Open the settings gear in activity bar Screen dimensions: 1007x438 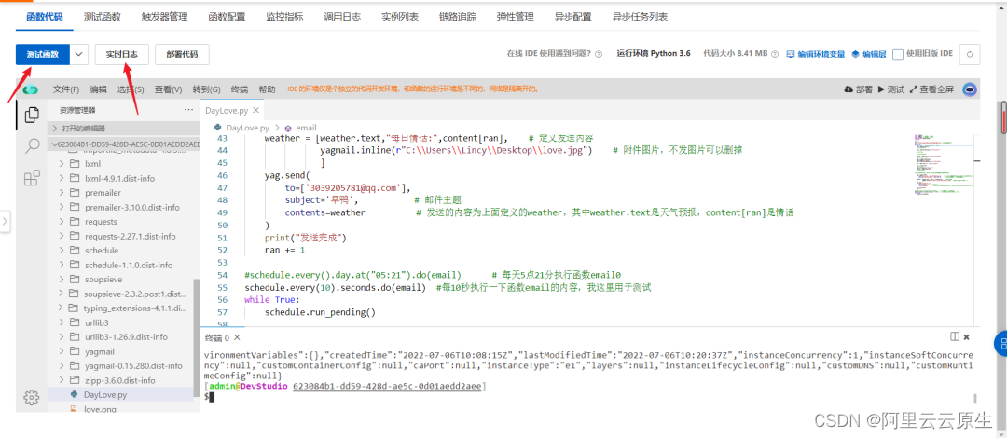32,398
